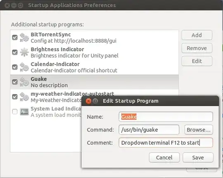Toggle the my-weather-indicator-autostart checkbox
The width and height of the screenshot is (223, 178).
click(15, 97)
